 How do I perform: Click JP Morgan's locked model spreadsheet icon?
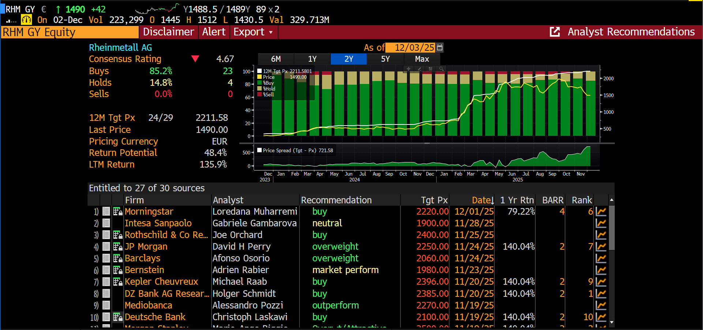(117, 247)
